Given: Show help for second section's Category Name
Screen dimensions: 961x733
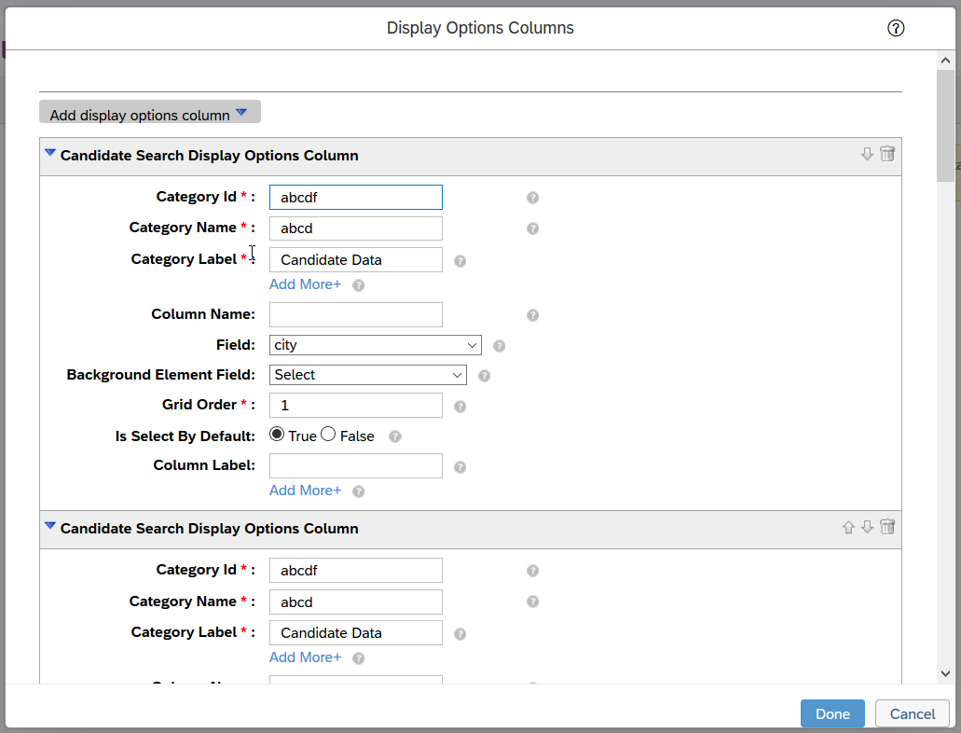Looking at the screenshot, I should [532, 602].
